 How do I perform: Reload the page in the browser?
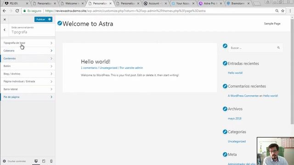[17, 11]
